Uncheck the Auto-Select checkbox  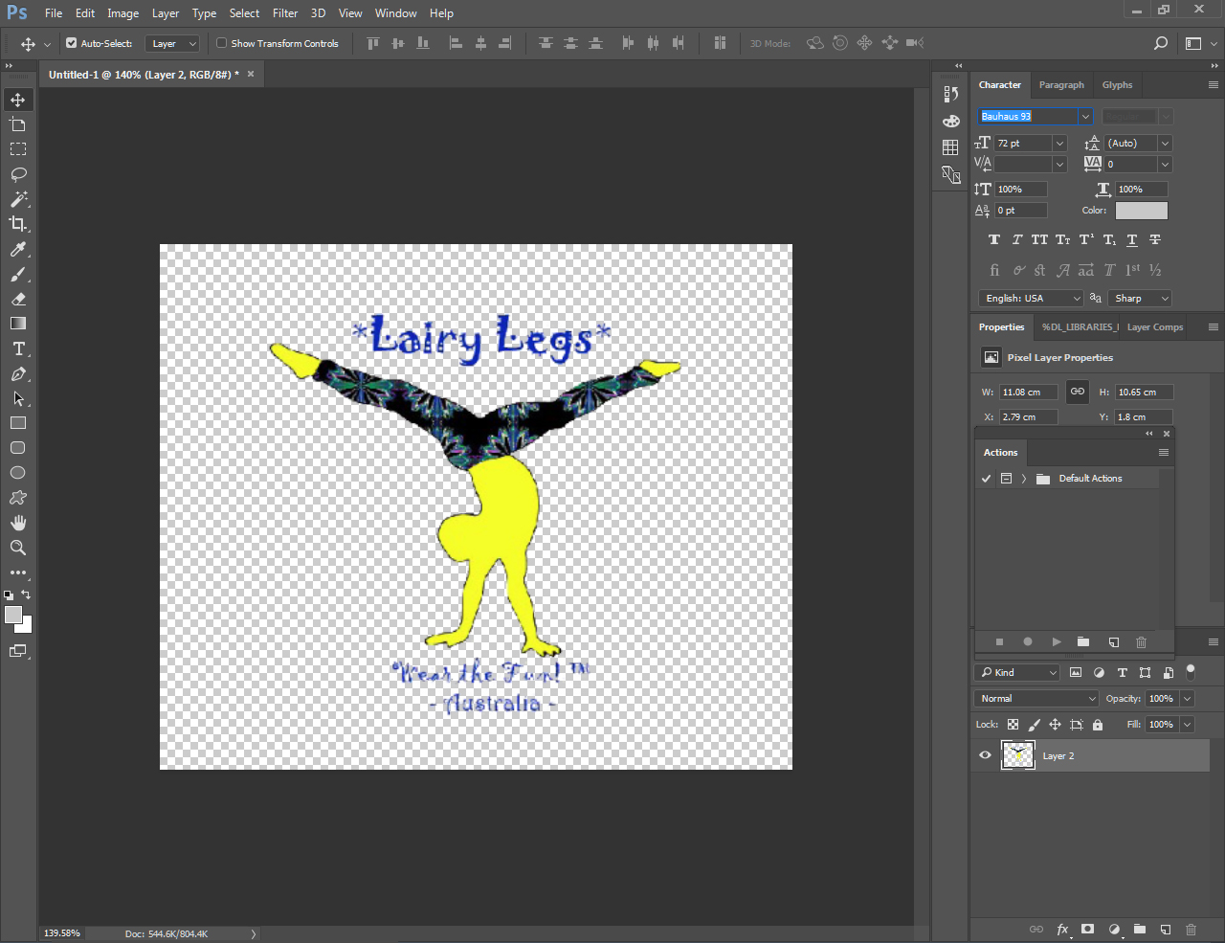pyautogui.click(x=72, y=43)
